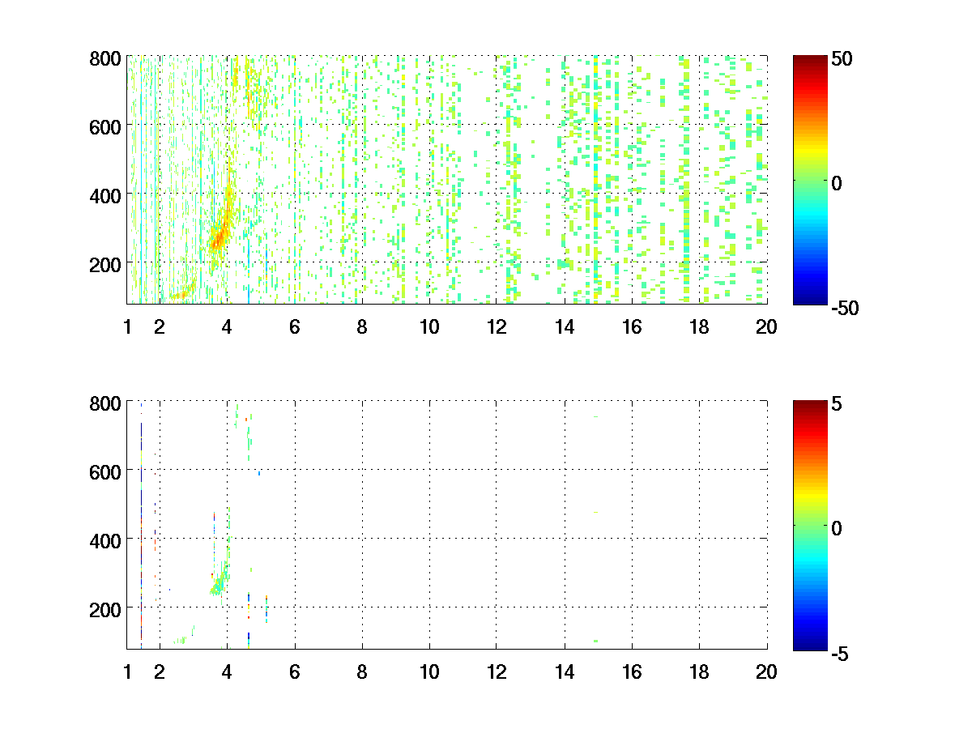Click y-axis tick label '200' of the lower plot
This screenshot has height=729, width=972.
tap(106, 608)
